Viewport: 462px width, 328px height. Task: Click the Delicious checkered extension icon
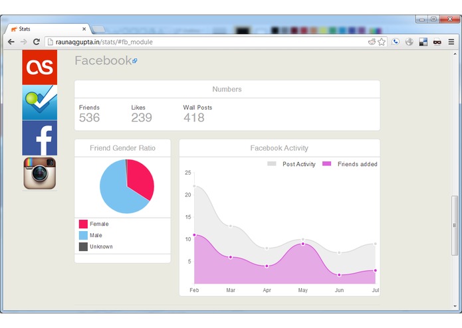423,42
